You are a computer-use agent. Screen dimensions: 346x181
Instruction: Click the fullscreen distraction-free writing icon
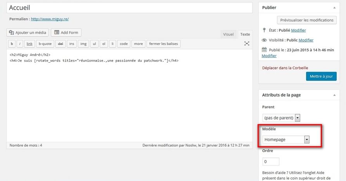click(247, 44)
